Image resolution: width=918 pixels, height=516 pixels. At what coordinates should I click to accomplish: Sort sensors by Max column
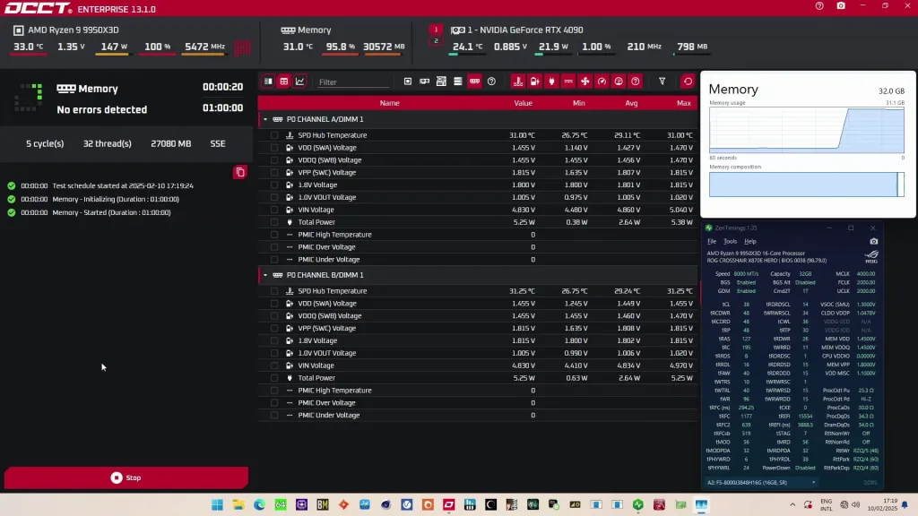point(683,103)
